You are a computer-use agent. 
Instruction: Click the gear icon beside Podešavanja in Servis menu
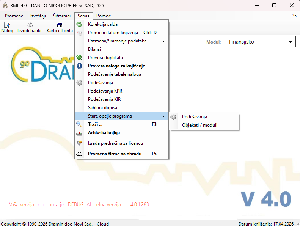pyautogui.click(x=79, y=83)
